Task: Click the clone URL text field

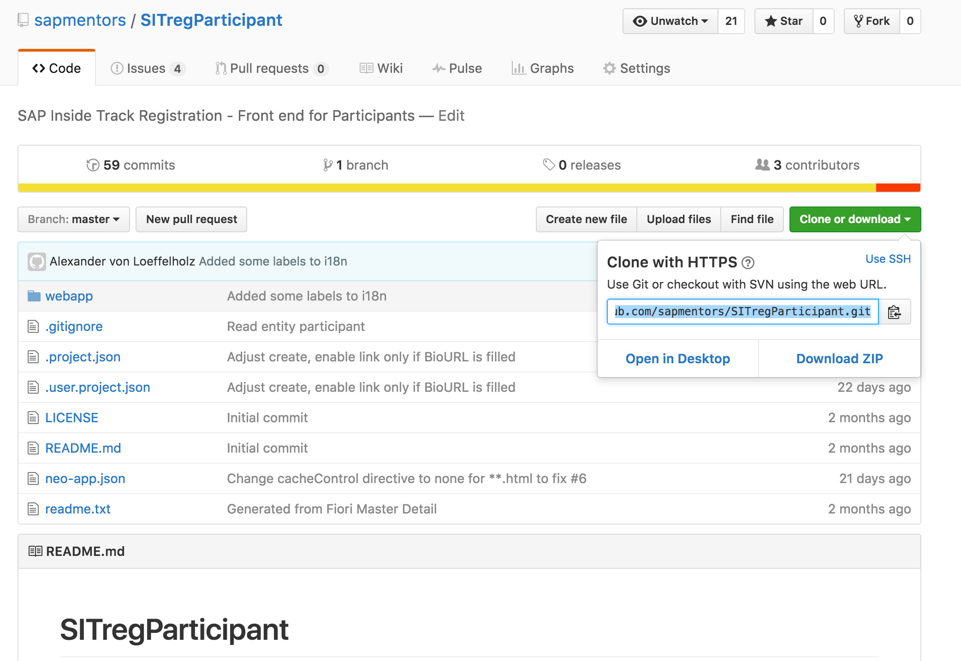Action: click(742, 312)
